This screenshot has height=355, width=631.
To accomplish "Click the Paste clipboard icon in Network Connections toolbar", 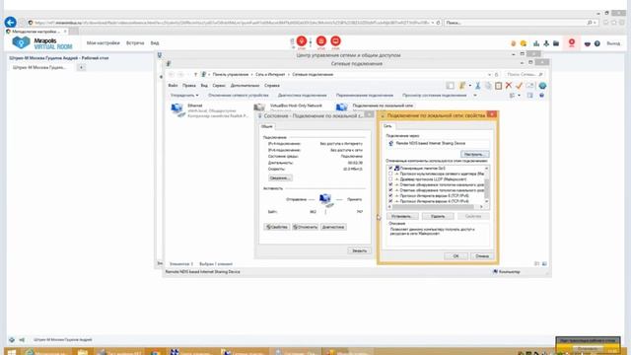I will (498, 86).
